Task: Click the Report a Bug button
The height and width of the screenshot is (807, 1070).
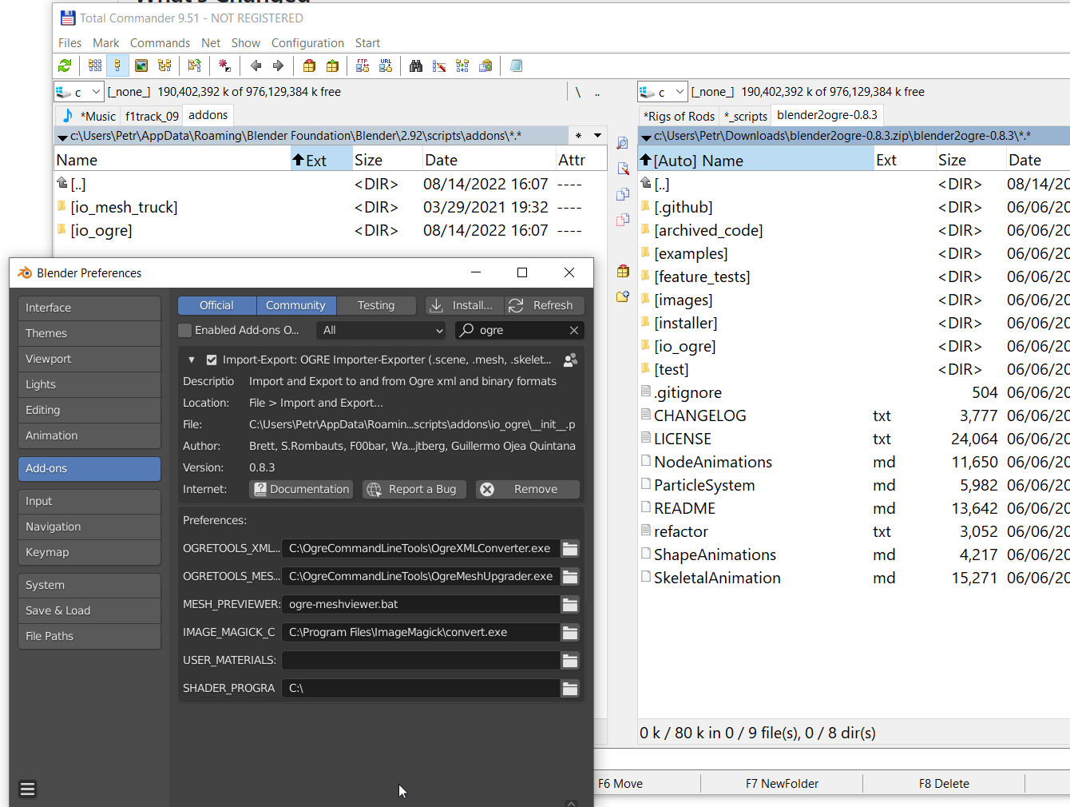Action: pyautogui.click(x=414, y=489)
